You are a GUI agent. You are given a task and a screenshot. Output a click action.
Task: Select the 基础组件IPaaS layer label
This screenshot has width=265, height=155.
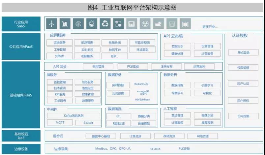[21, 95]
